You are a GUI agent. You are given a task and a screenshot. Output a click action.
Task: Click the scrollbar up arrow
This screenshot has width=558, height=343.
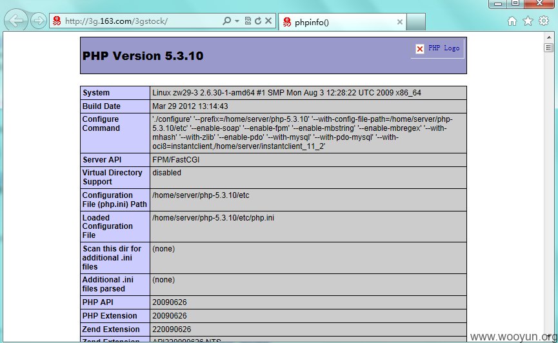[549, 37]
